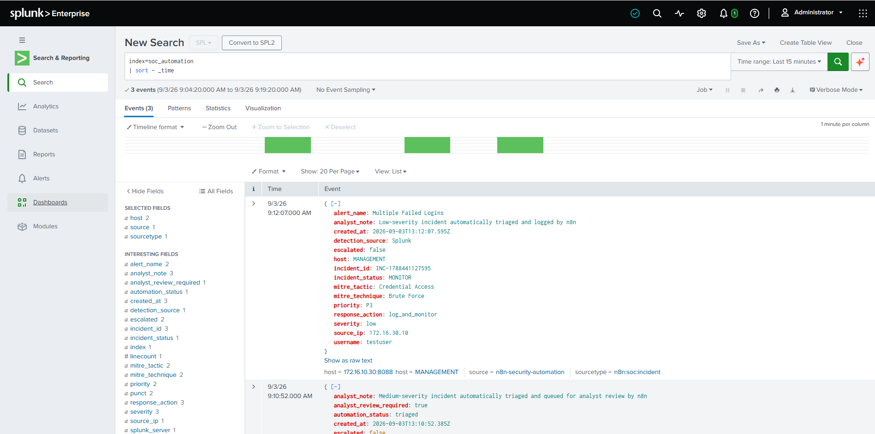Switch to the Patterns tab
Image resolution: width=875 pixels, height=434 pixels.
point(179,108)
